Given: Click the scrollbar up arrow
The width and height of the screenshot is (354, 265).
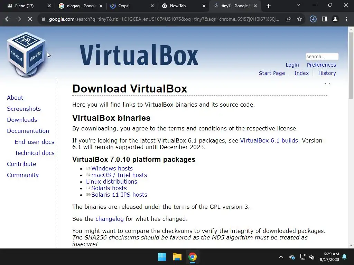Looking at the screenshot, I should coord(351,29).
